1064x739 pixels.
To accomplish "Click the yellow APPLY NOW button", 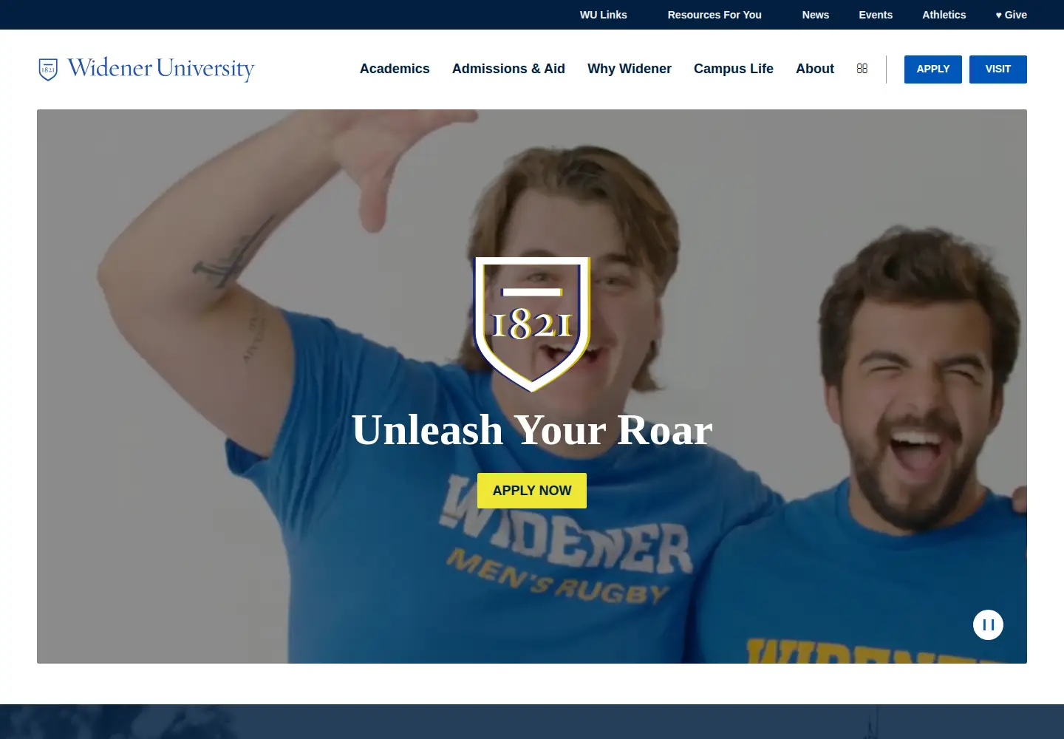I will (x=532, y=491).
